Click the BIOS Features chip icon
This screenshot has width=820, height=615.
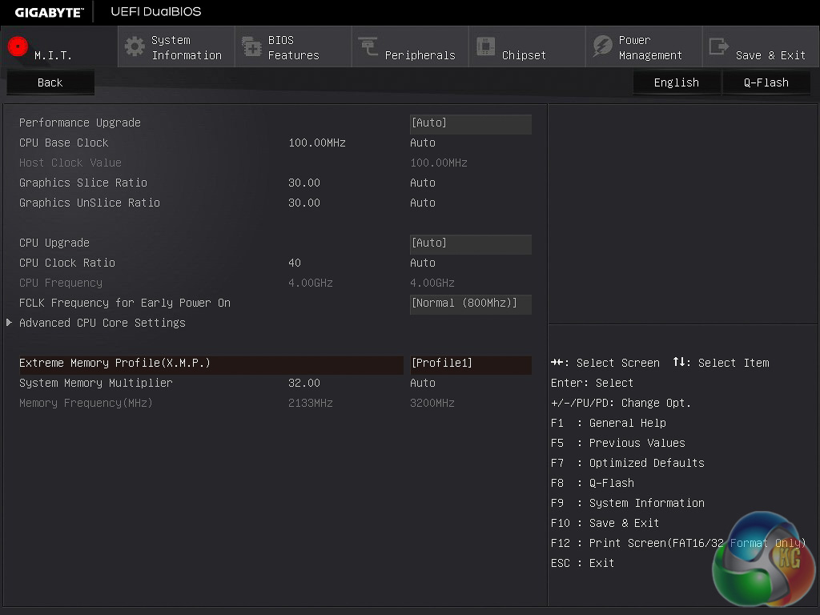point(251,46)
